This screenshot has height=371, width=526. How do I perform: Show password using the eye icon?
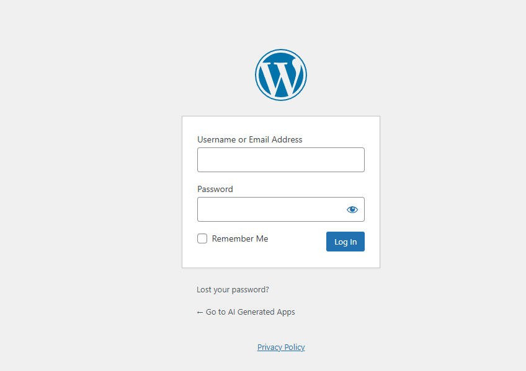(x=352, y=209)
